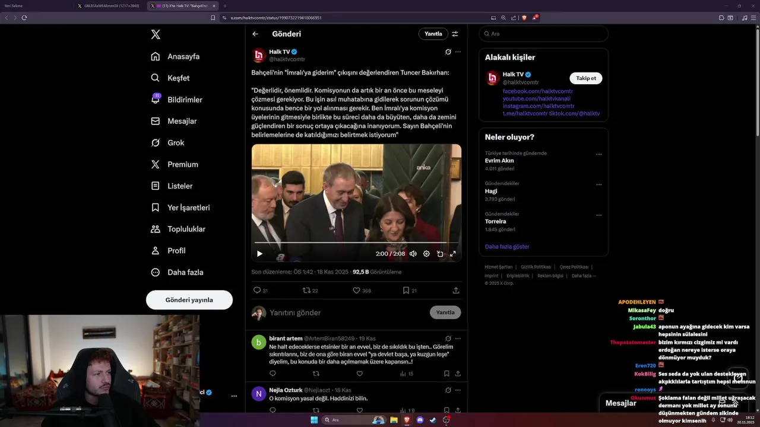This screenshot has width=760, height=427.
Task: Open Profil page
Action: pyautogui.click(x=168, y=250)
